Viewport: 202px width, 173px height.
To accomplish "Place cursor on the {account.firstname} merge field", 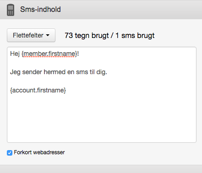I will coord(38,90).
